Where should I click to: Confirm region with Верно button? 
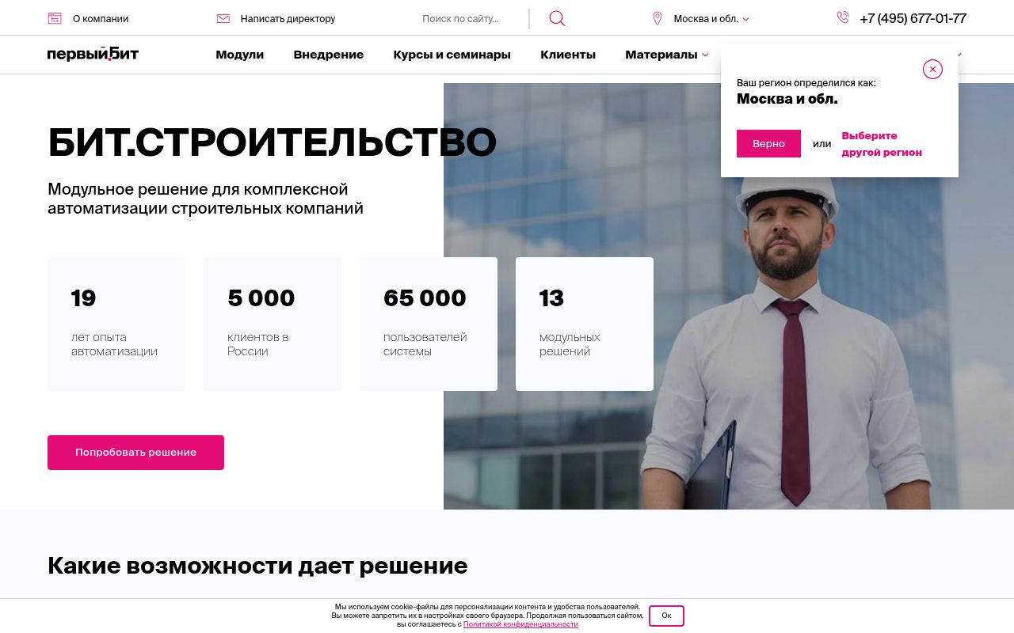click(x=768, y=143)
